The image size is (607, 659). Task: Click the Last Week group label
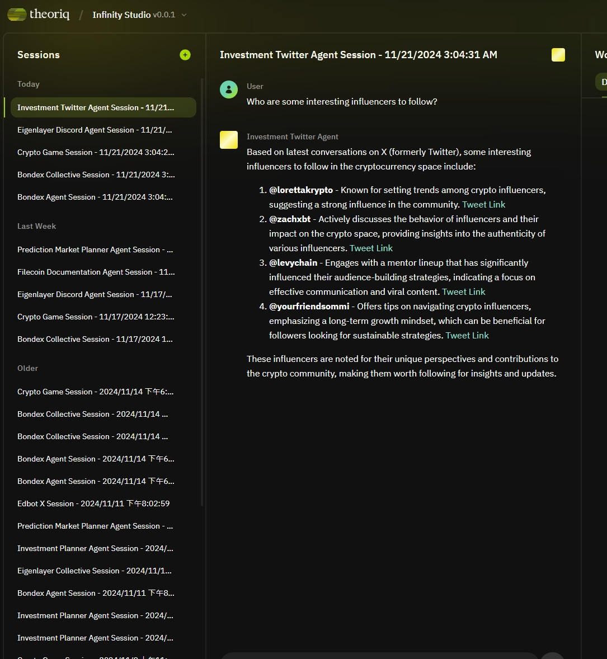[36, 226]
